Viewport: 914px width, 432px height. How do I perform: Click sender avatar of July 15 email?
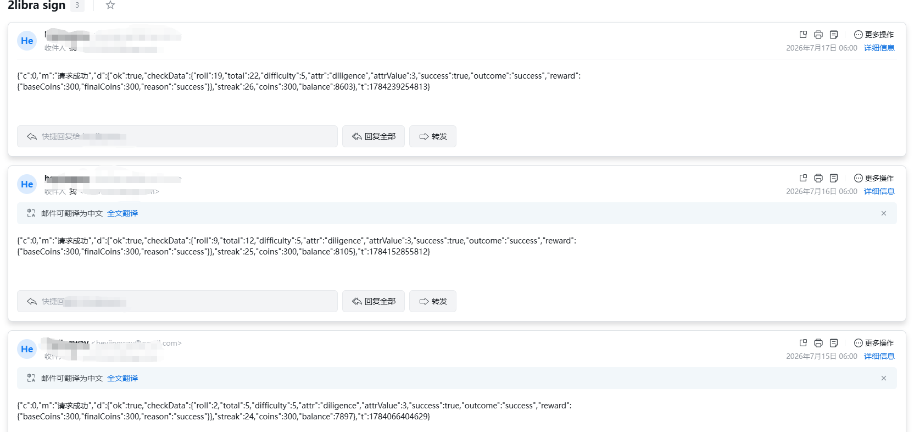tap(27, 349)
